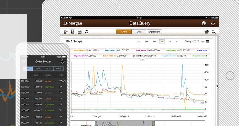This screenshot has width=239, height=126.
Task: Select the 1Y time range
Action: (162, 42)
